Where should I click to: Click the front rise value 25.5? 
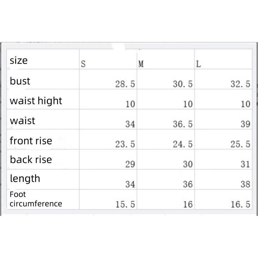click(x=240, y=144)
